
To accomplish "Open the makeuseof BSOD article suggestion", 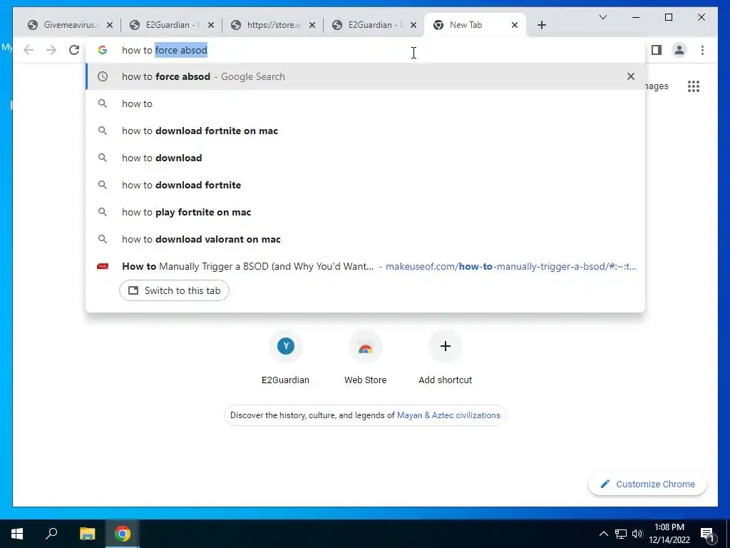I will tap(366, 267).
